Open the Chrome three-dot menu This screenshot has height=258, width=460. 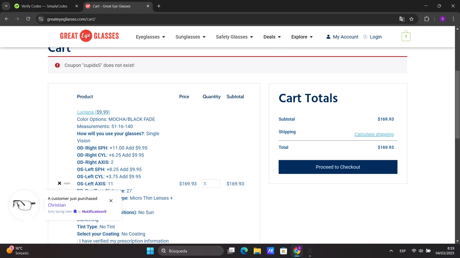tap(453, 19)
